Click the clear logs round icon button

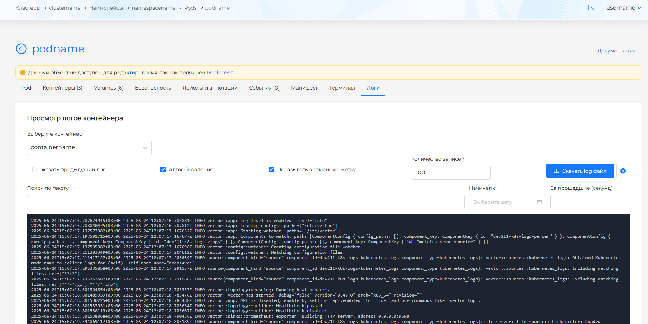(623, 171)
